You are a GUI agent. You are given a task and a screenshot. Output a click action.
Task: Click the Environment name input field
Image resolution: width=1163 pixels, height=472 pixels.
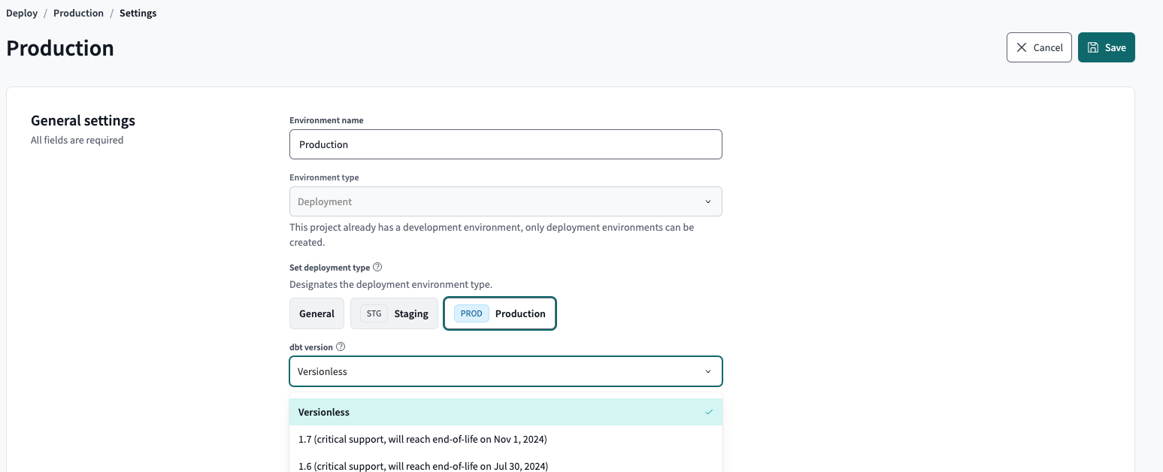click(x=505, y=144)
